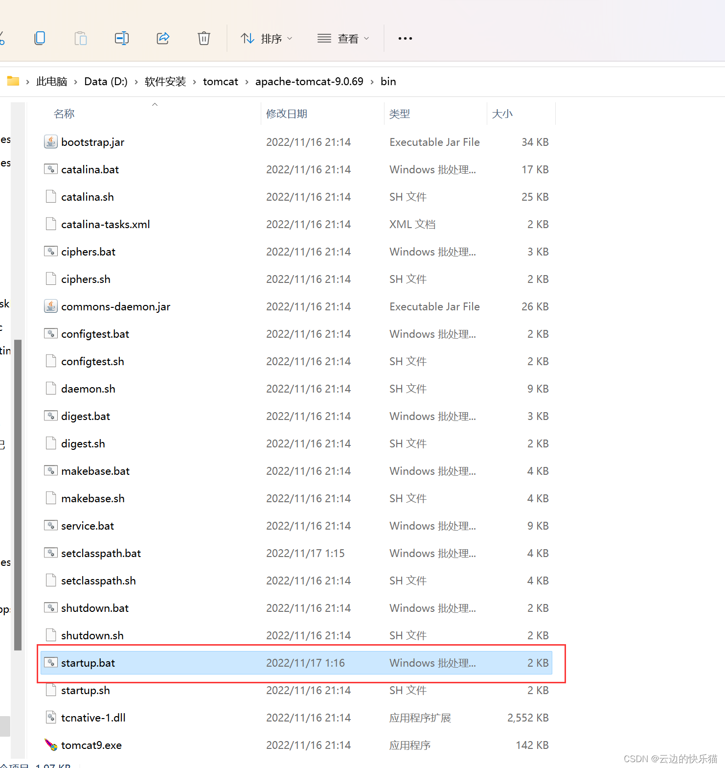Image resolution: width=725 pixels, height=768 pixels.
Task: Sort by the 大小 column header
Action: [502, 114]
